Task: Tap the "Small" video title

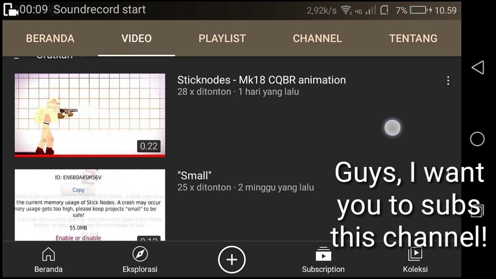Action: (x=194, y=176)
